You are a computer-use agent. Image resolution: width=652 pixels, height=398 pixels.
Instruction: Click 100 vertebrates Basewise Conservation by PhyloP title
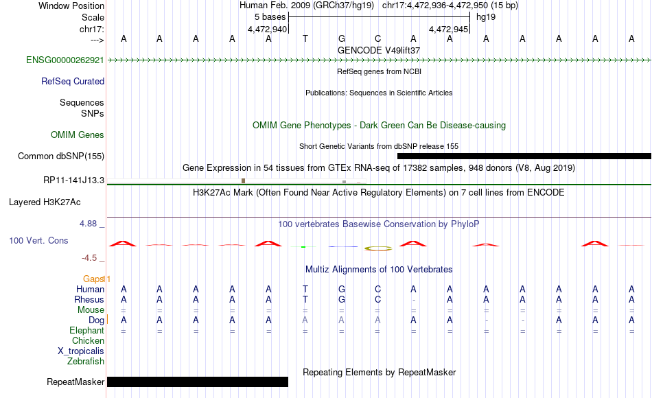coord(379,224)
